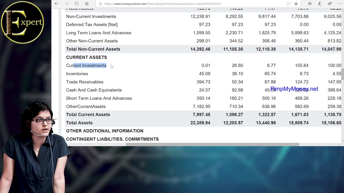Click the 14,392.46 total value
This screenshot has width=344, height=193.
pyautogui.click(x=200, y=49)
